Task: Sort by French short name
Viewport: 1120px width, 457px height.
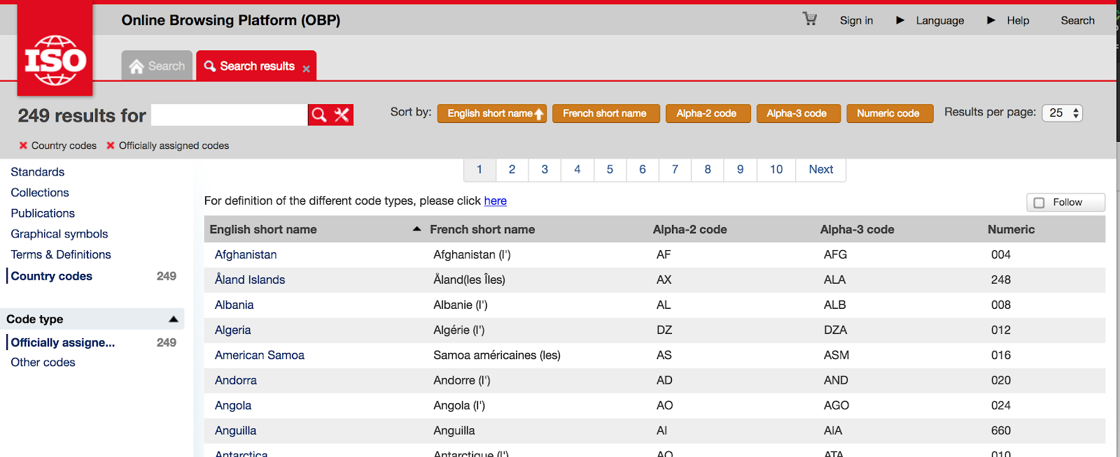Action: click(x=605, y=113)
